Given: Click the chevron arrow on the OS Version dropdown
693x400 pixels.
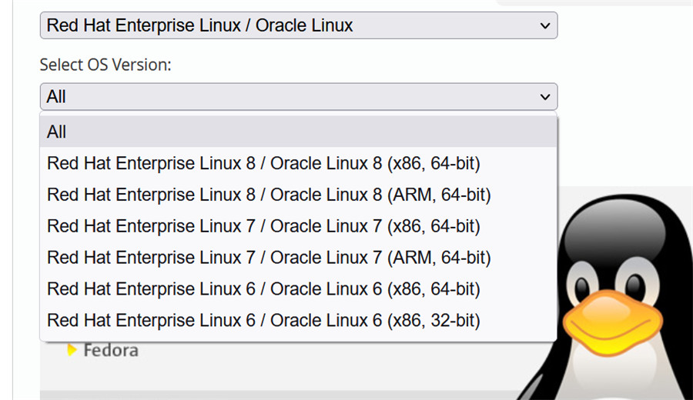Looking at the screenshot, I should point(545,97).
